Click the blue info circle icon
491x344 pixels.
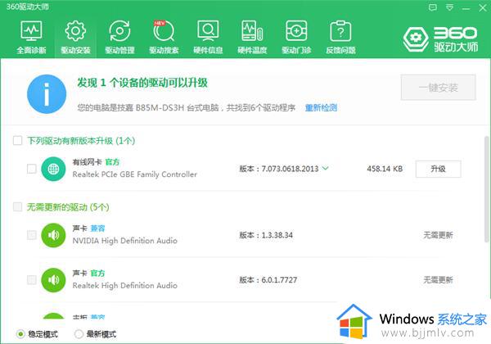click(47, 94)
